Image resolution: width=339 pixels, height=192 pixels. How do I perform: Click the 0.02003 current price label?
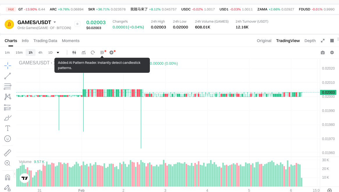coord(328,92)
